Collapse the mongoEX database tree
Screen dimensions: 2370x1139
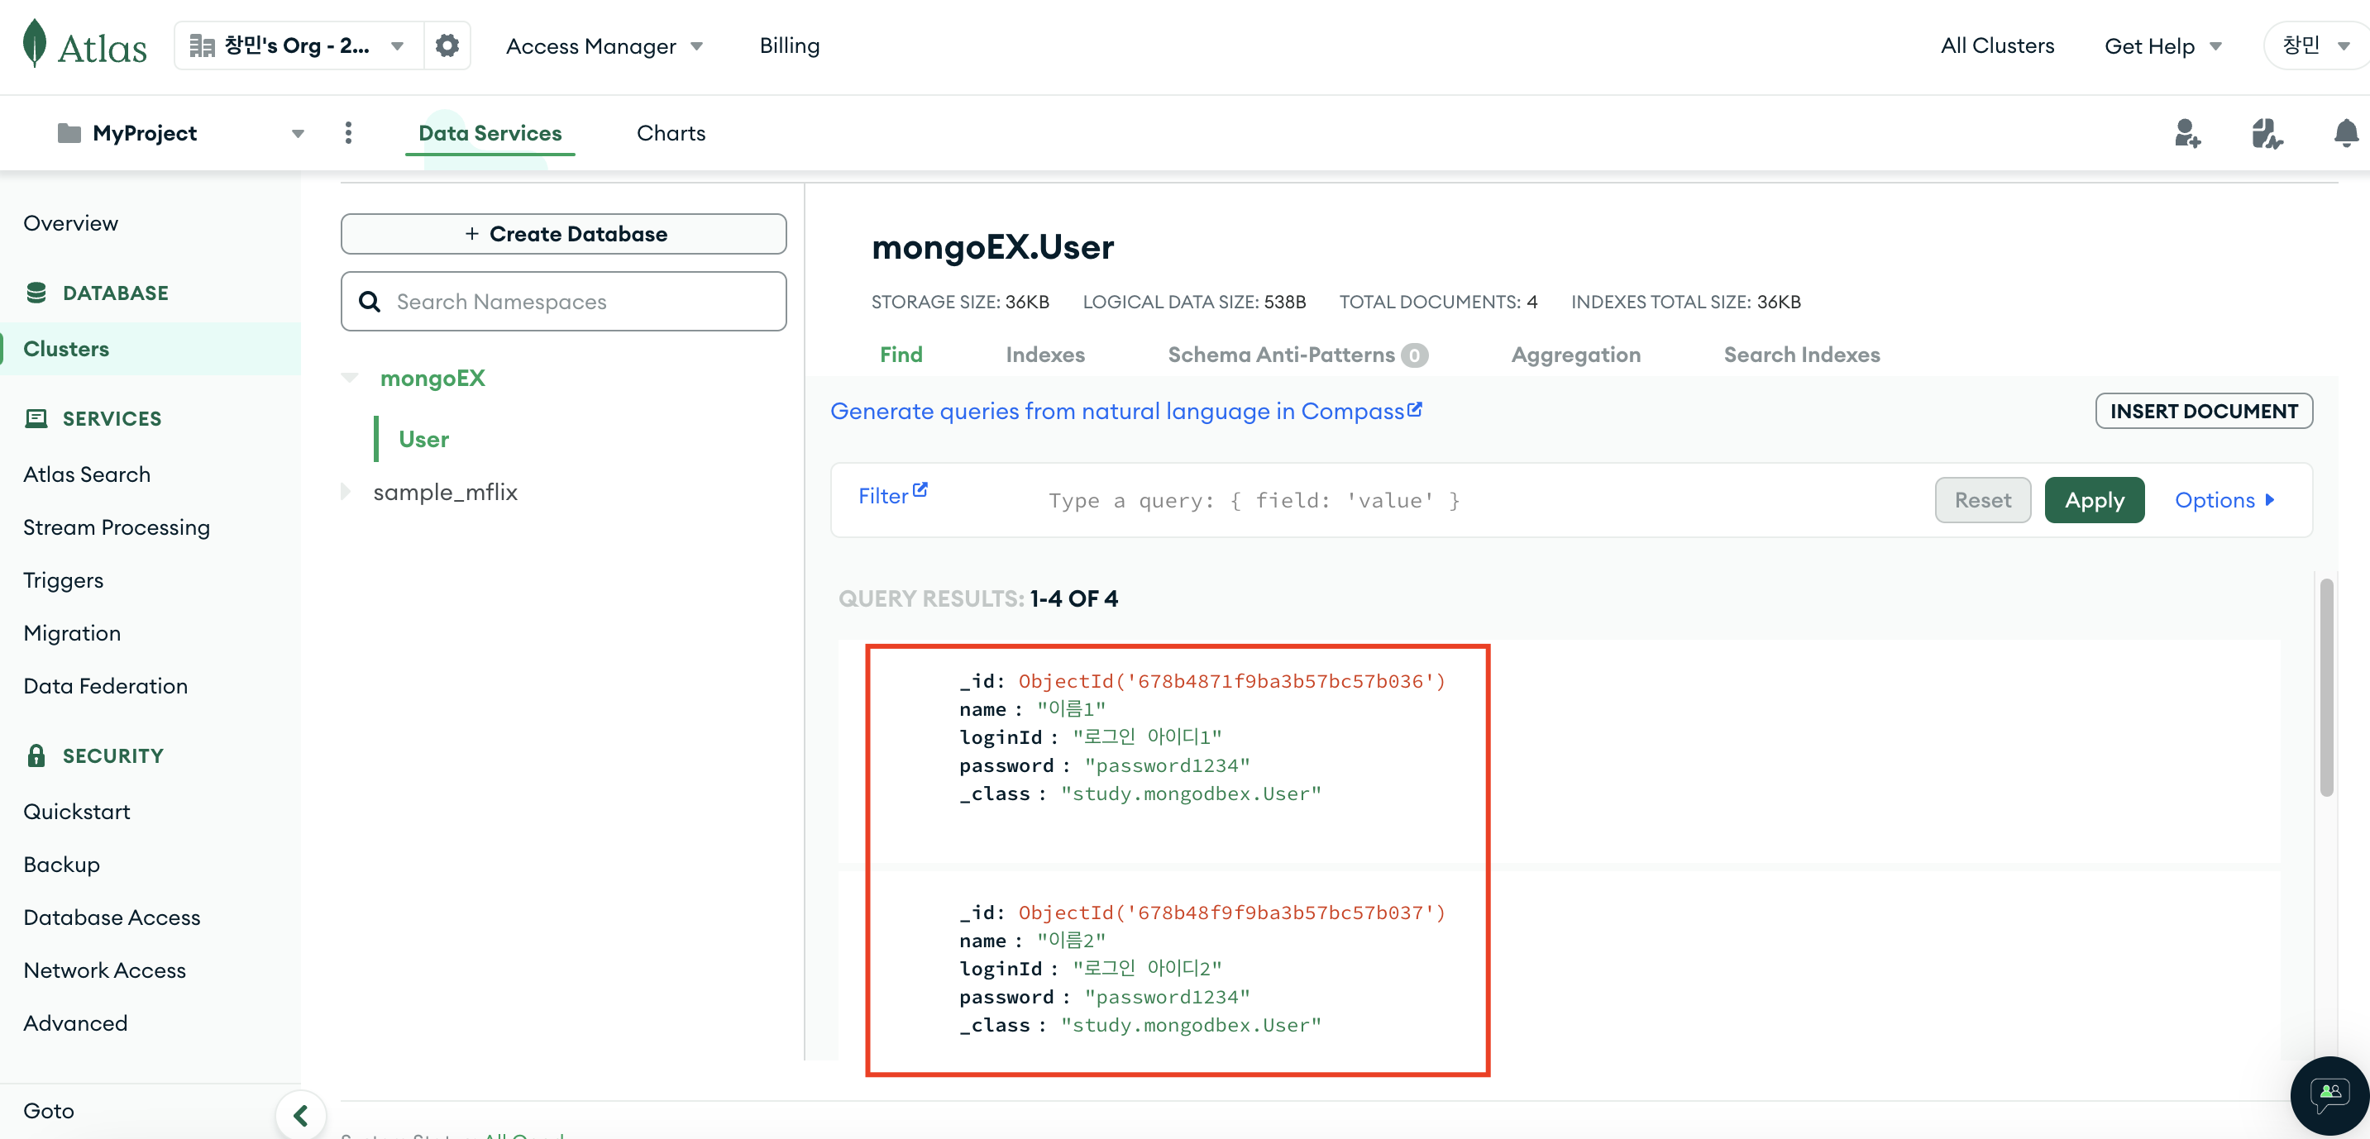pyautogui.click(x=350, y=378)
